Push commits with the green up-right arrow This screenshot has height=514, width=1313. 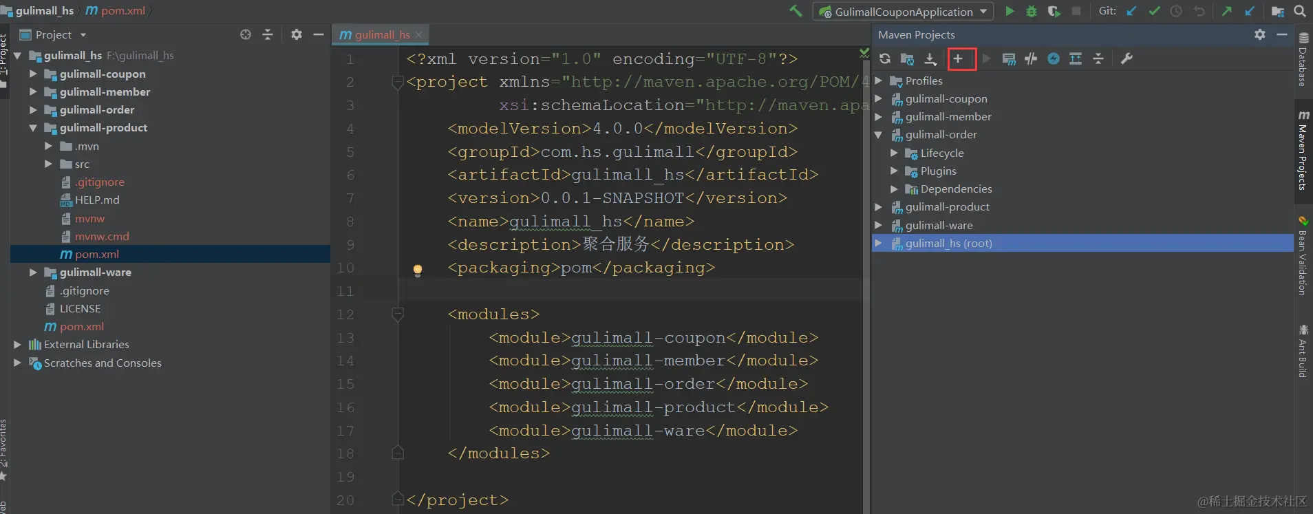[1227, 11]
